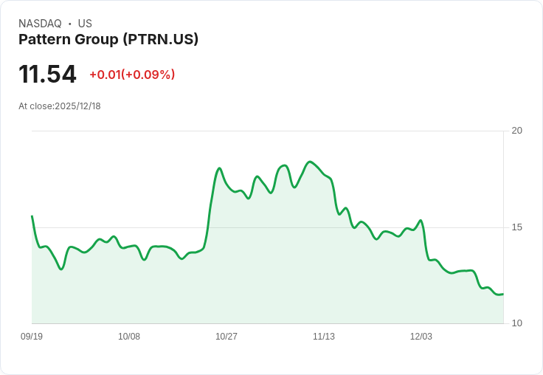543x375 pixels.
Task: Select the 09/19 date on the time axis
Action: pyautogui.click(x=32, y=337)
